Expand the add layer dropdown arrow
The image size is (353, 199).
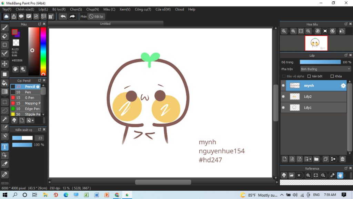[308, 159]
